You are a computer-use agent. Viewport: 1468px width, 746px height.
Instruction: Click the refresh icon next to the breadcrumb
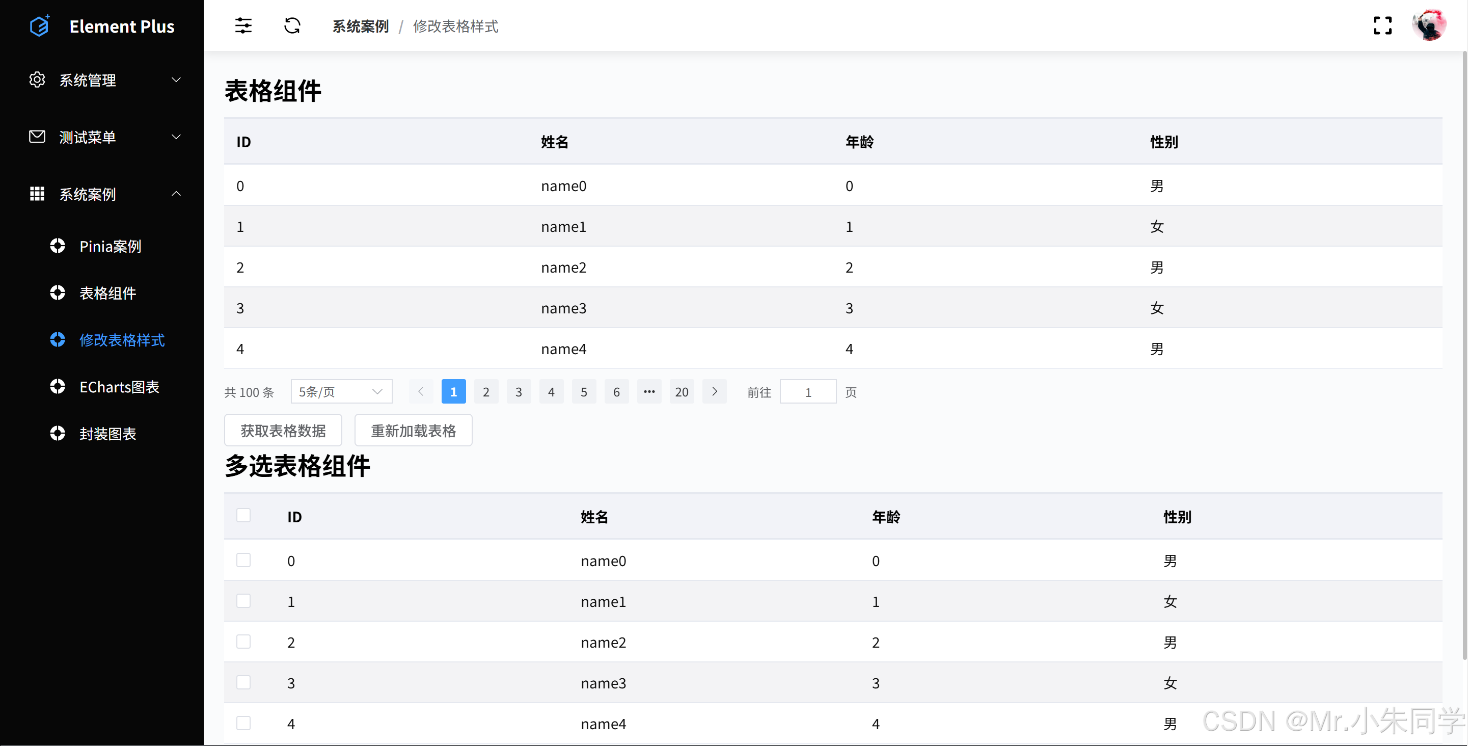(292, 25)
